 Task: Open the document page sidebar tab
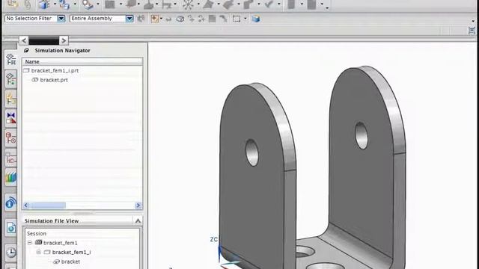(11, 227)
